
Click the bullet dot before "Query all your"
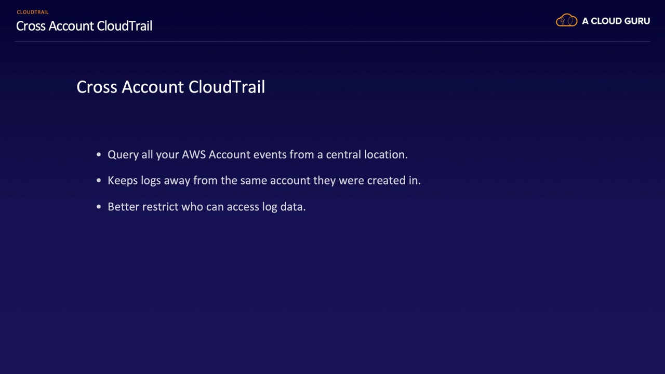tap(99, 155)
